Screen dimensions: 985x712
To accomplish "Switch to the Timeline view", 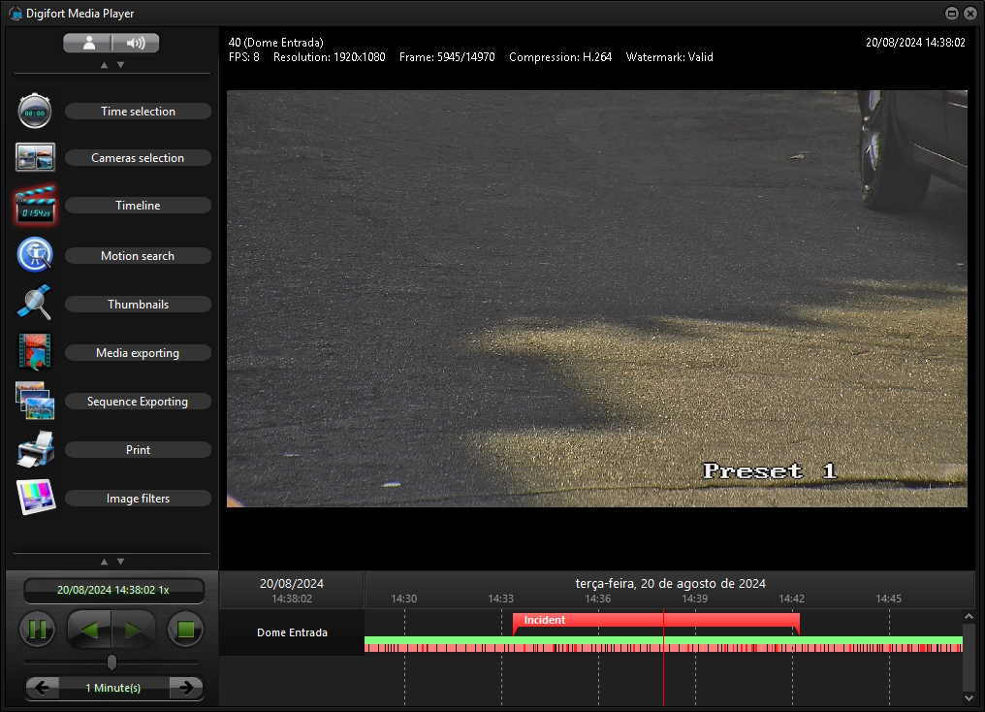I will (x=138, y=206).
